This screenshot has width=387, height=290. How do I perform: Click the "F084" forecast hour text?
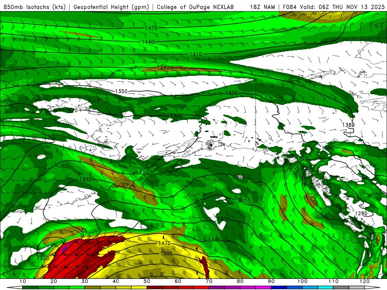(x=290, y=7)
